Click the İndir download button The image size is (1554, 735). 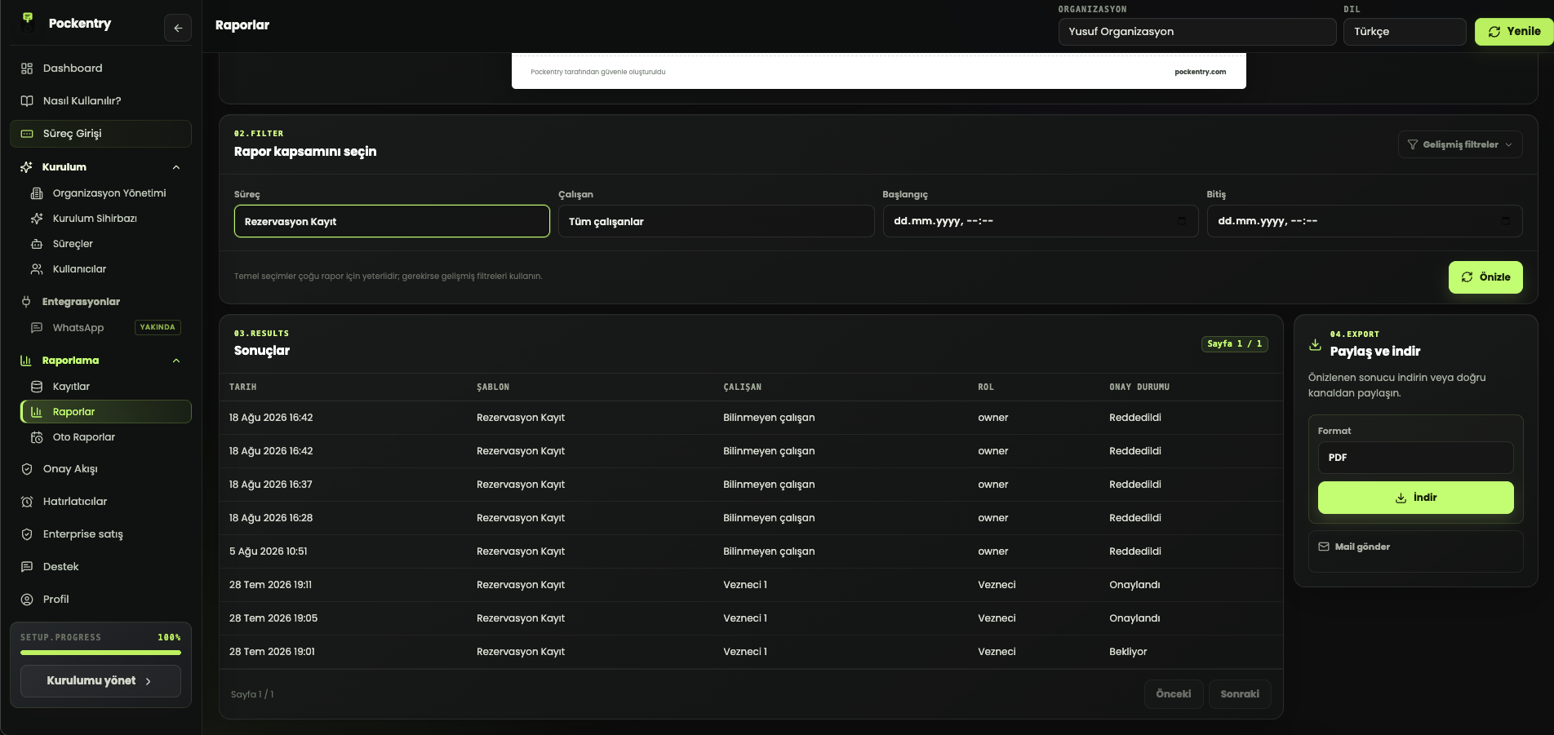pos(1415,498)
